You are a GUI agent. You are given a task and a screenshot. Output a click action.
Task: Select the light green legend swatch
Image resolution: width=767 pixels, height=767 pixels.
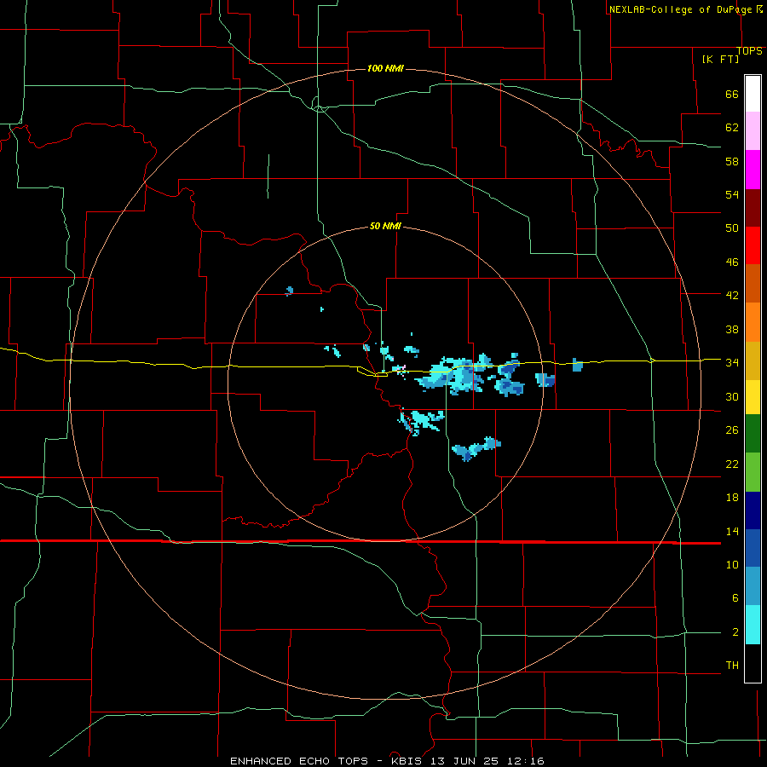click(753, 472)
